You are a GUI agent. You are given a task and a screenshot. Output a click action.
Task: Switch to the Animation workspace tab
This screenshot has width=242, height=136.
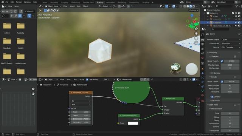click(x=110, y=2)
